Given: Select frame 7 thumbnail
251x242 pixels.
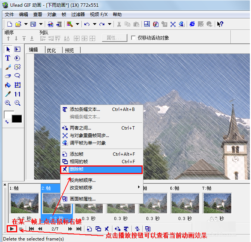Looking at the screenshot, I should [x=217, y=203].
